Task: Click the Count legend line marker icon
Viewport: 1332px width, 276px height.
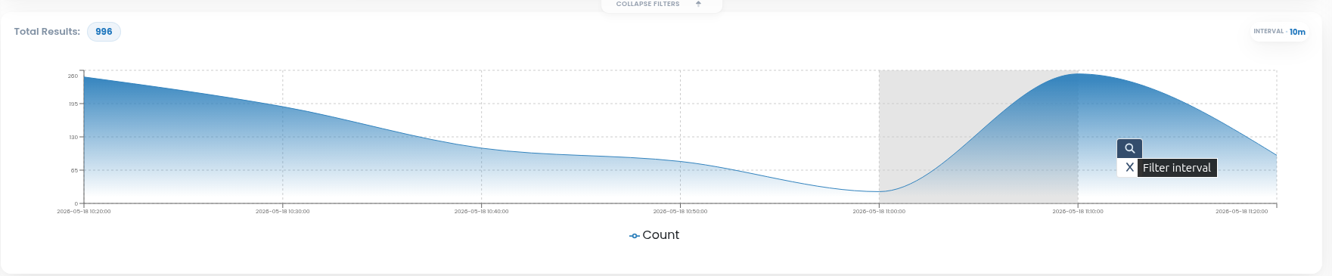Action: click(635, 236)
